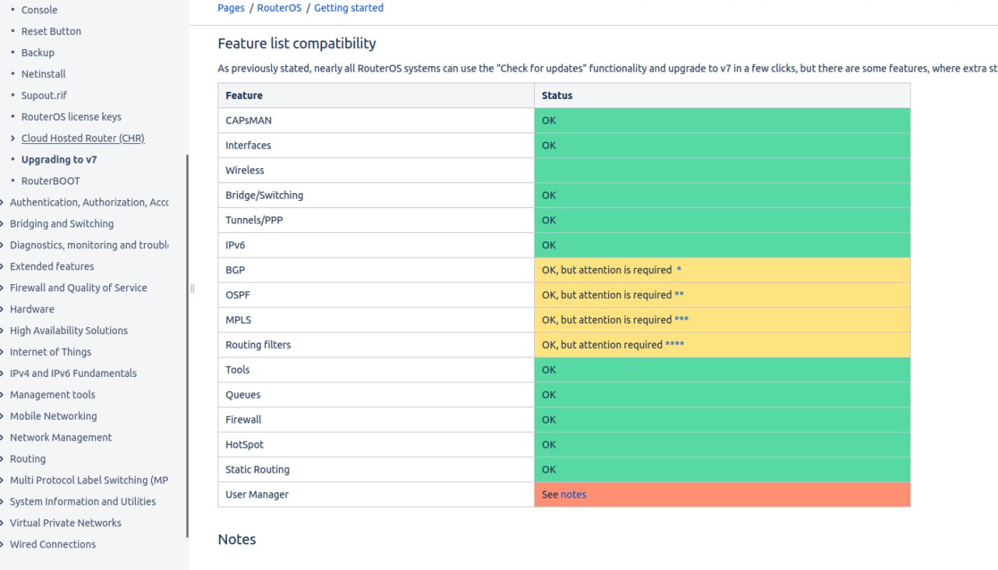Screen dimensions: 998x570
Task: Open the Supout.rif sidebar page
Action: 44,95
